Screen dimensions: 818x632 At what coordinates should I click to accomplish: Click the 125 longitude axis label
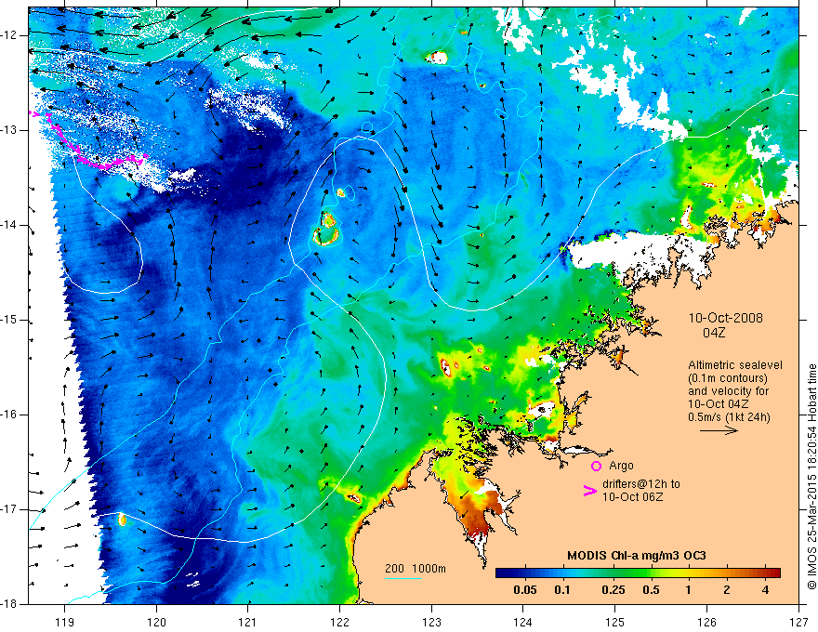(615, 622)
